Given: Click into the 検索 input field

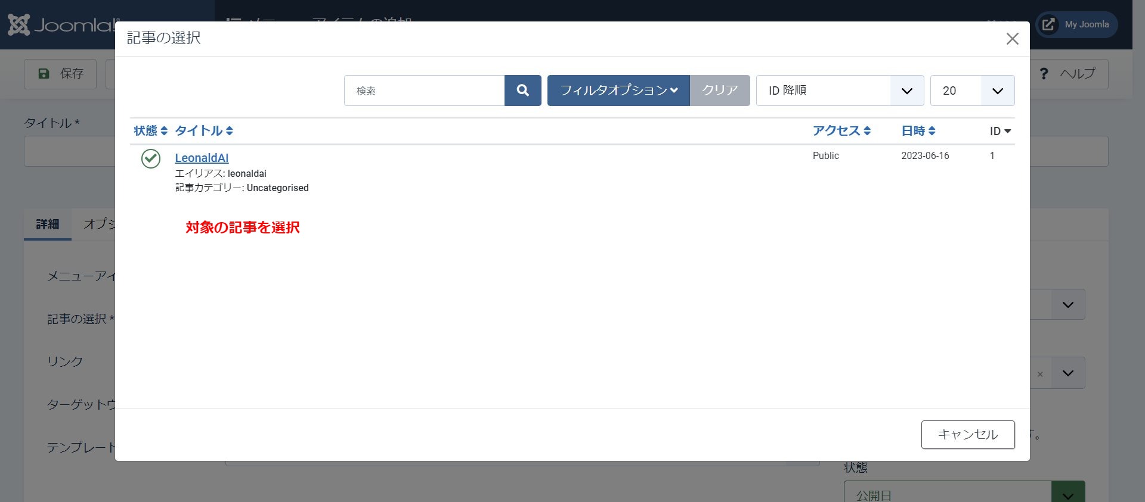Looking at the screenshot, I should point(424,91).
